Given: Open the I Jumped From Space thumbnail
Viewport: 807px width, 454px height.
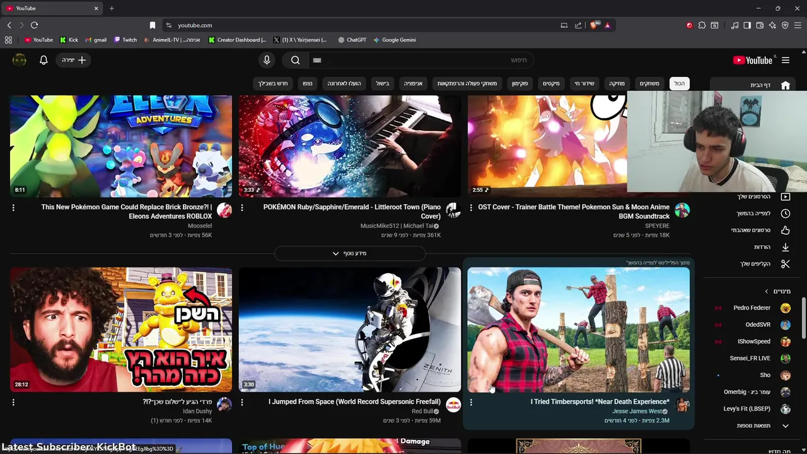Looking at the screenshot, I should pos(350,330).
